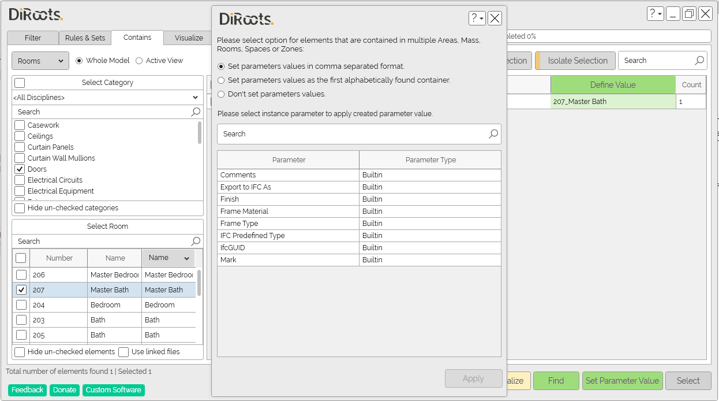Switch to the Rules & Sets tab
This screenshot has height=401, width=719.
(85, 38)
